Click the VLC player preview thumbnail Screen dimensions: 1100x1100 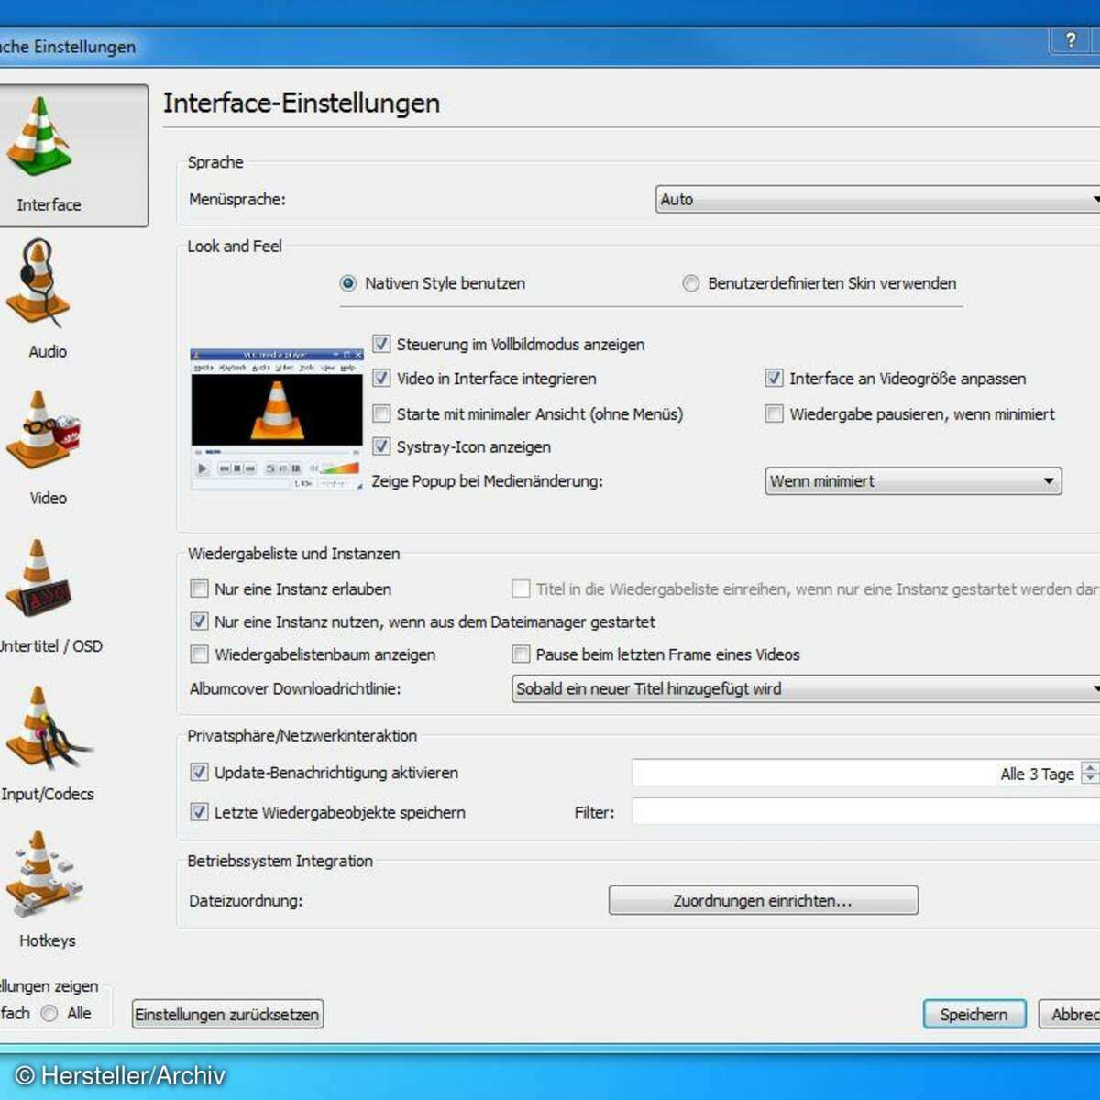click(x=277, y=418)
